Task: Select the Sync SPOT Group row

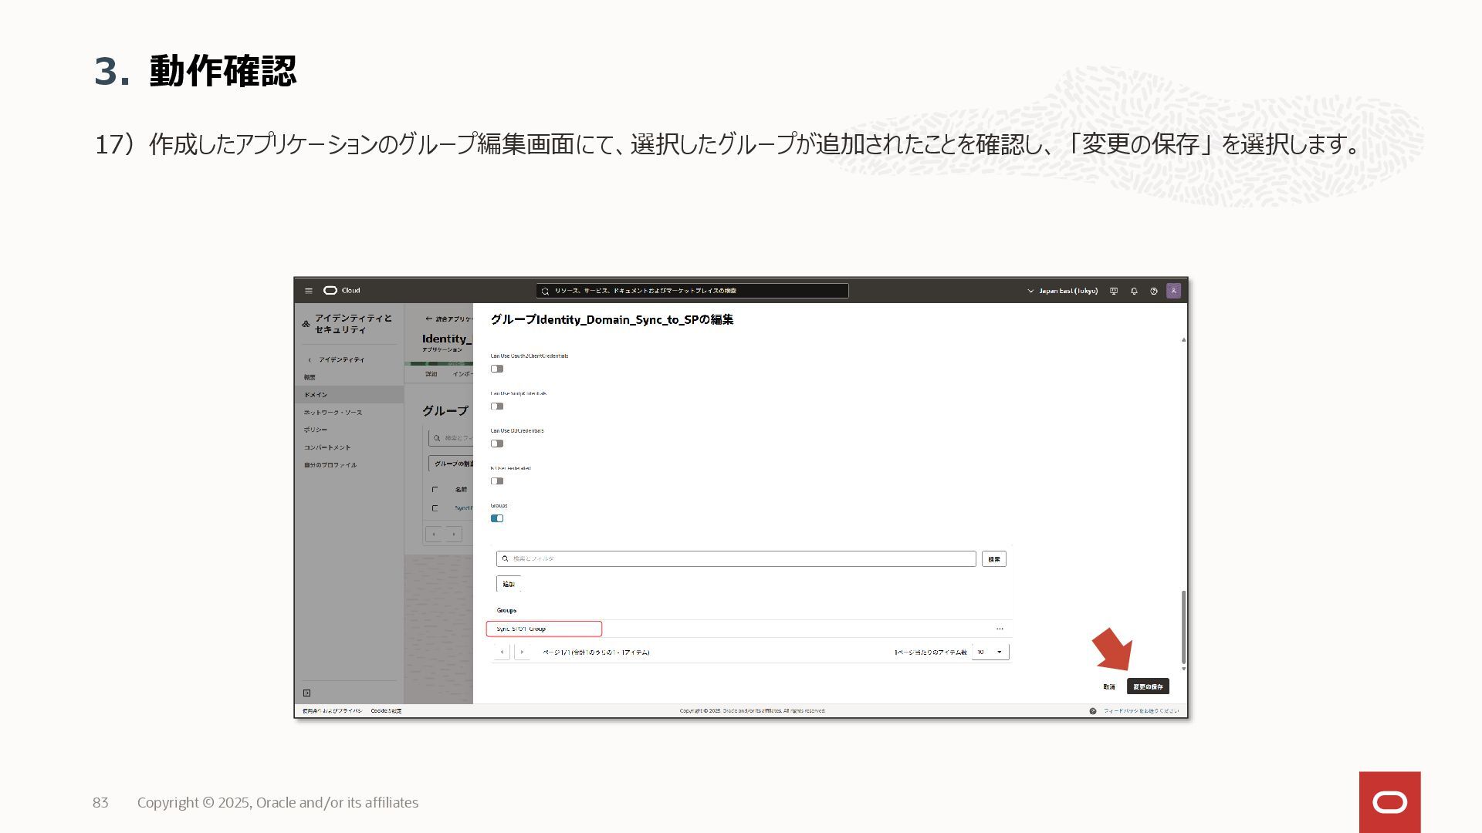Action: coord(750,629)
